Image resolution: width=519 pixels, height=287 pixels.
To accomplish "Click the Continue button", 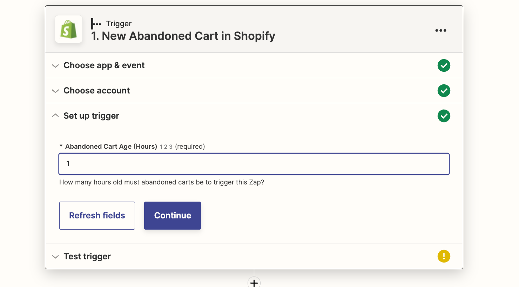I will (x=172, y=216).
